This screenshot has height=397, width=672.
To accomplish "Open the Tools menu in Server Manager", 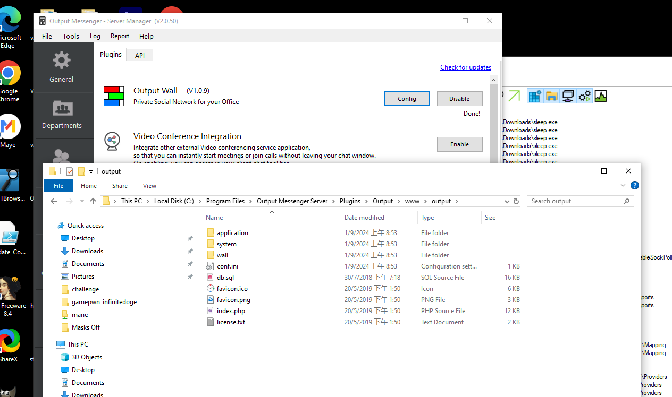I will 71,36.
